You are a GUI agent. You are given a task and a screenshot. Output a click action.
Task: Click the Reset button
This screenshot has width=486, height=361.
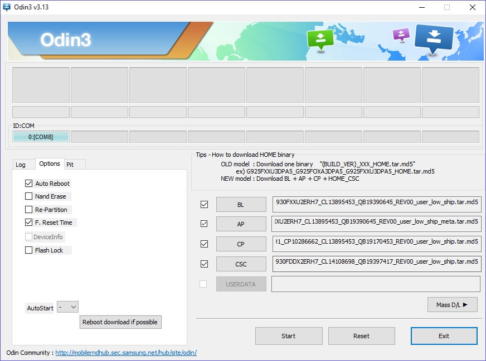362,336
